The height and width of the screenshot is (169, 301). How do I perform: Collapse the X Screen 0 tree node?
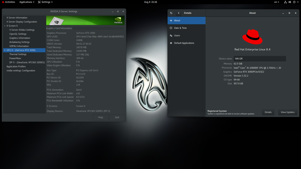click(5, 26)
